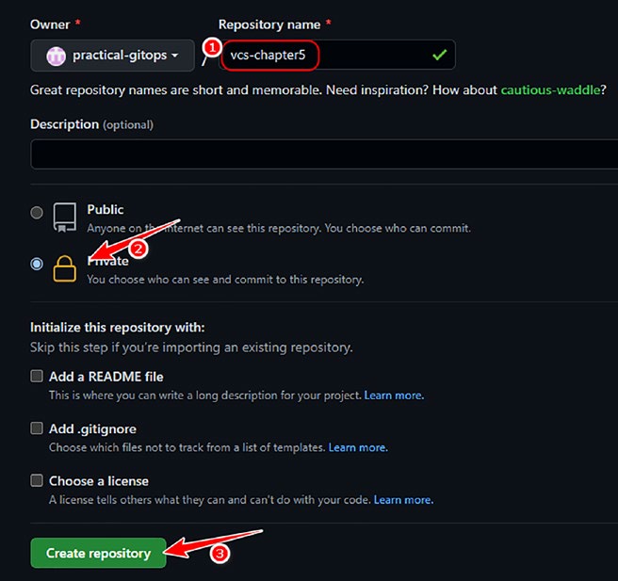
Task: Click the practical-gitops owner avatar icon
Action: pyautogui.click(x=56, y=56)
